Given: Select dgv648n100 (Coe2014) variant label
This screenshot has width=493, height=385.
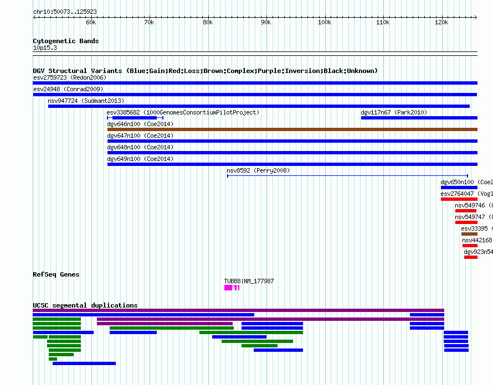Looking at the screenshot, I should tap(140, 147).
